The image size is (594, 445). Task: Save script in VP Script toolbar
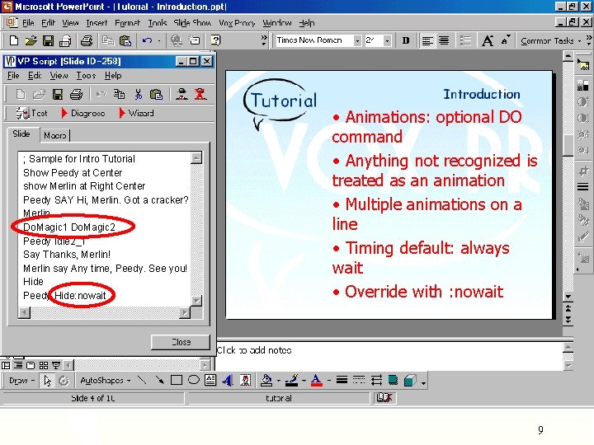click(x=58, y=94)
